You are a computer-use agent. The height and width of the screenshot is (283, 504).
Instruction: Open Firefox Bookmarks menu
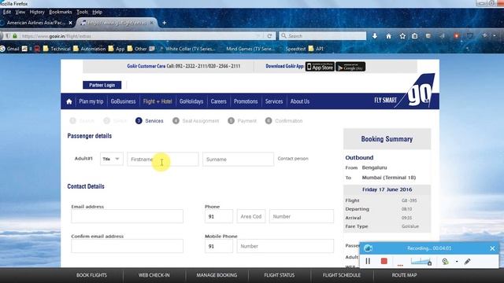click(x=61, y=12)
